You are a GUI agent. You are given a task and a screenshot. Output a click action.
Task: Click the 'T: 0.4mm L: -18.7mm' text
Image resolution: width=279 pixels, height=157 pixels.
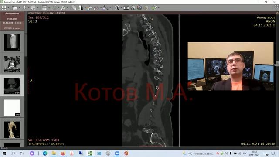(46, 144)
